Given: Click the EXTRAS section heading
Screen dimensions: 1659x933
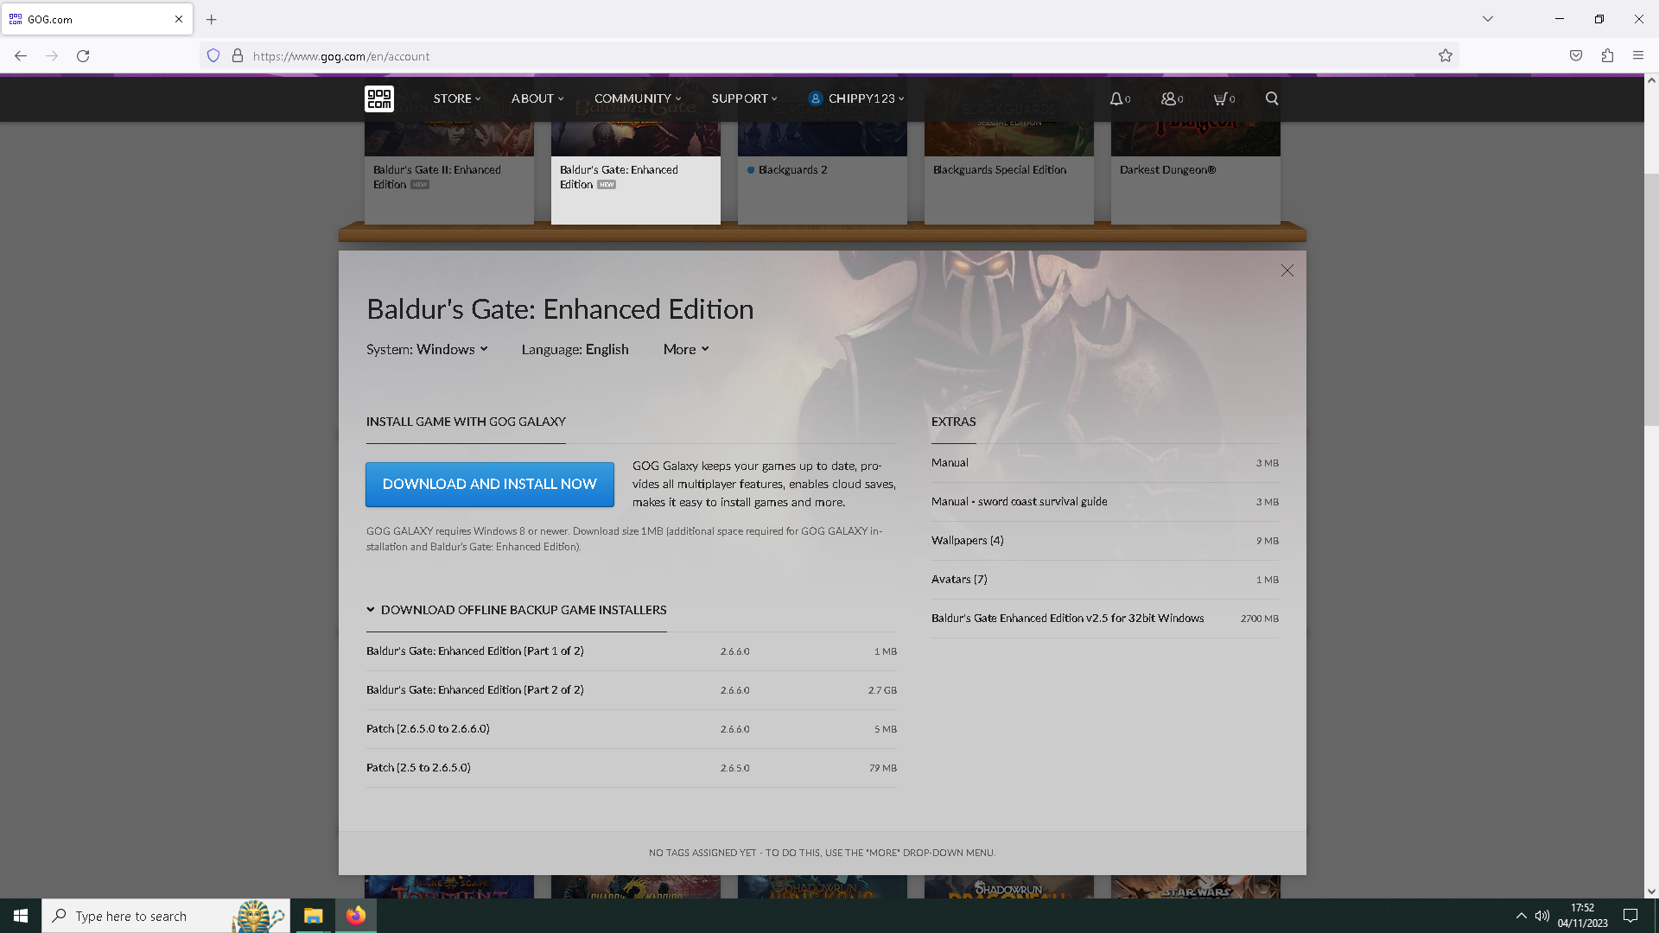Looking at the screenshot, I should (953, 422).
